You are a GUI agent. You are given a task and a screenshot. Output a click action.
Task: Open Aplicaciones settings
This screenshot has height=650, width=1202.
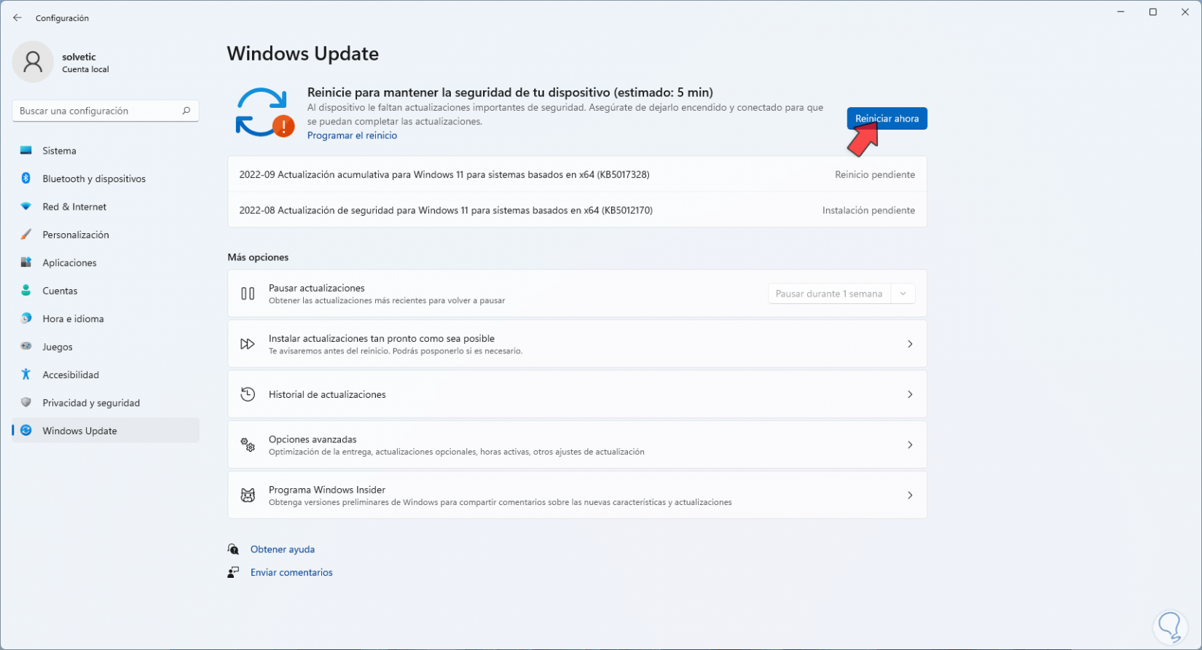point(106,262)
